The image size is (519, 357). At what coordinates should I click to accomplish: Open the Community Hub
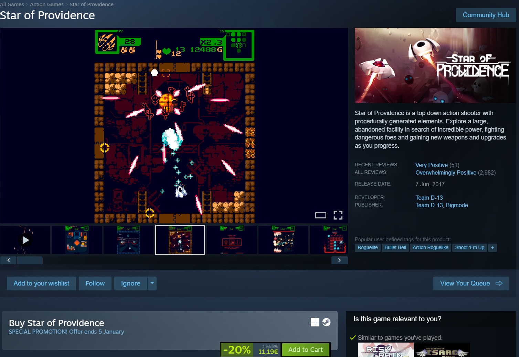point(486,15)
